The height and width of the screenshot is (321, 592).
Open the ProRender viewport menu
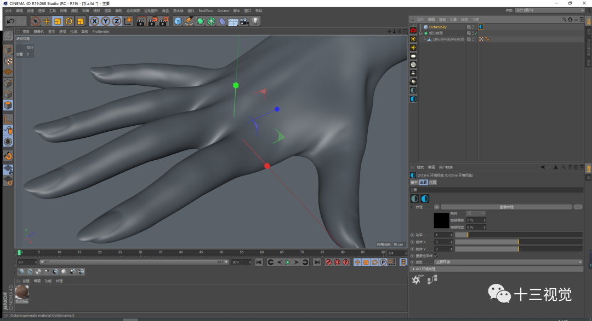tap(101, 32)
